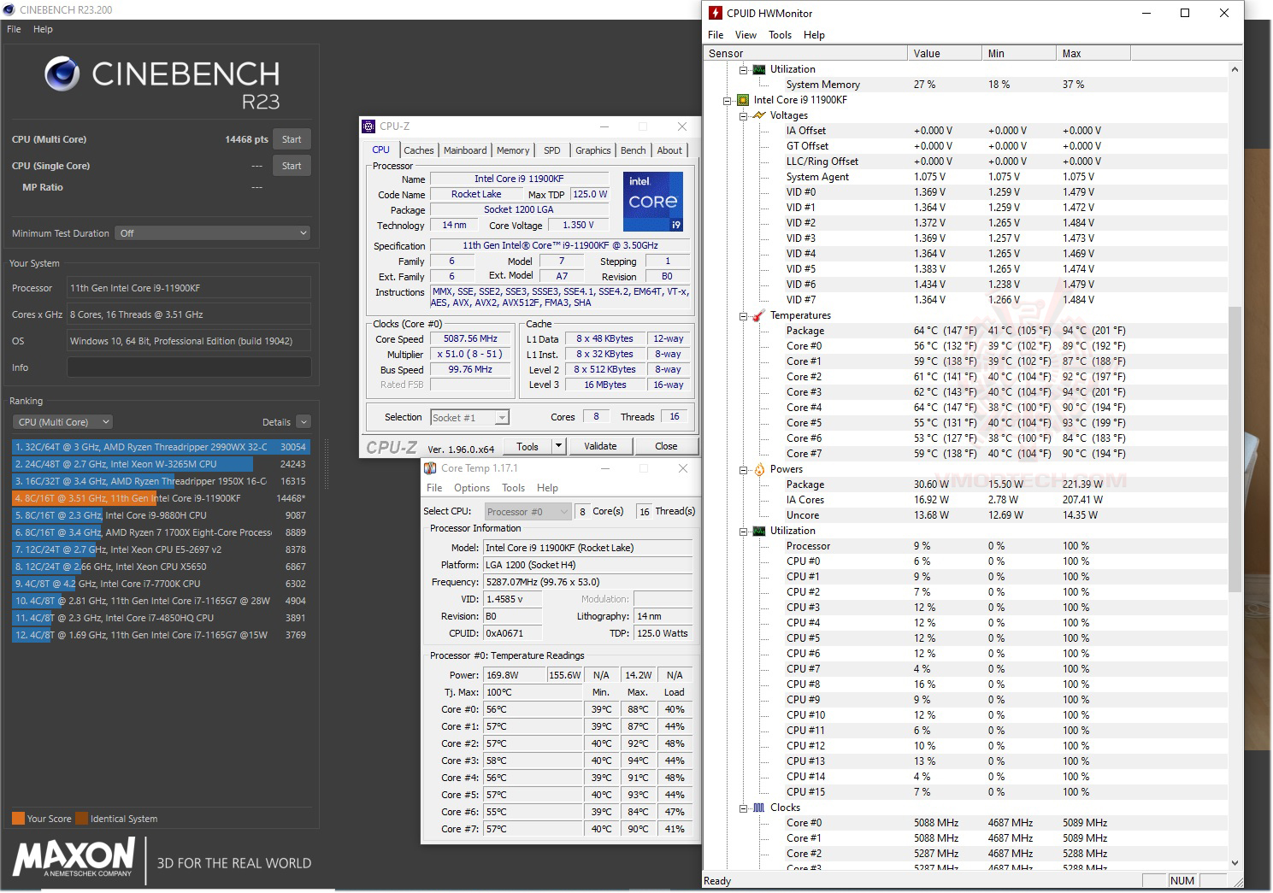Switch to the SPD tab in CPU-Z
Screen dimensions: 1273x893
point(552,150)
